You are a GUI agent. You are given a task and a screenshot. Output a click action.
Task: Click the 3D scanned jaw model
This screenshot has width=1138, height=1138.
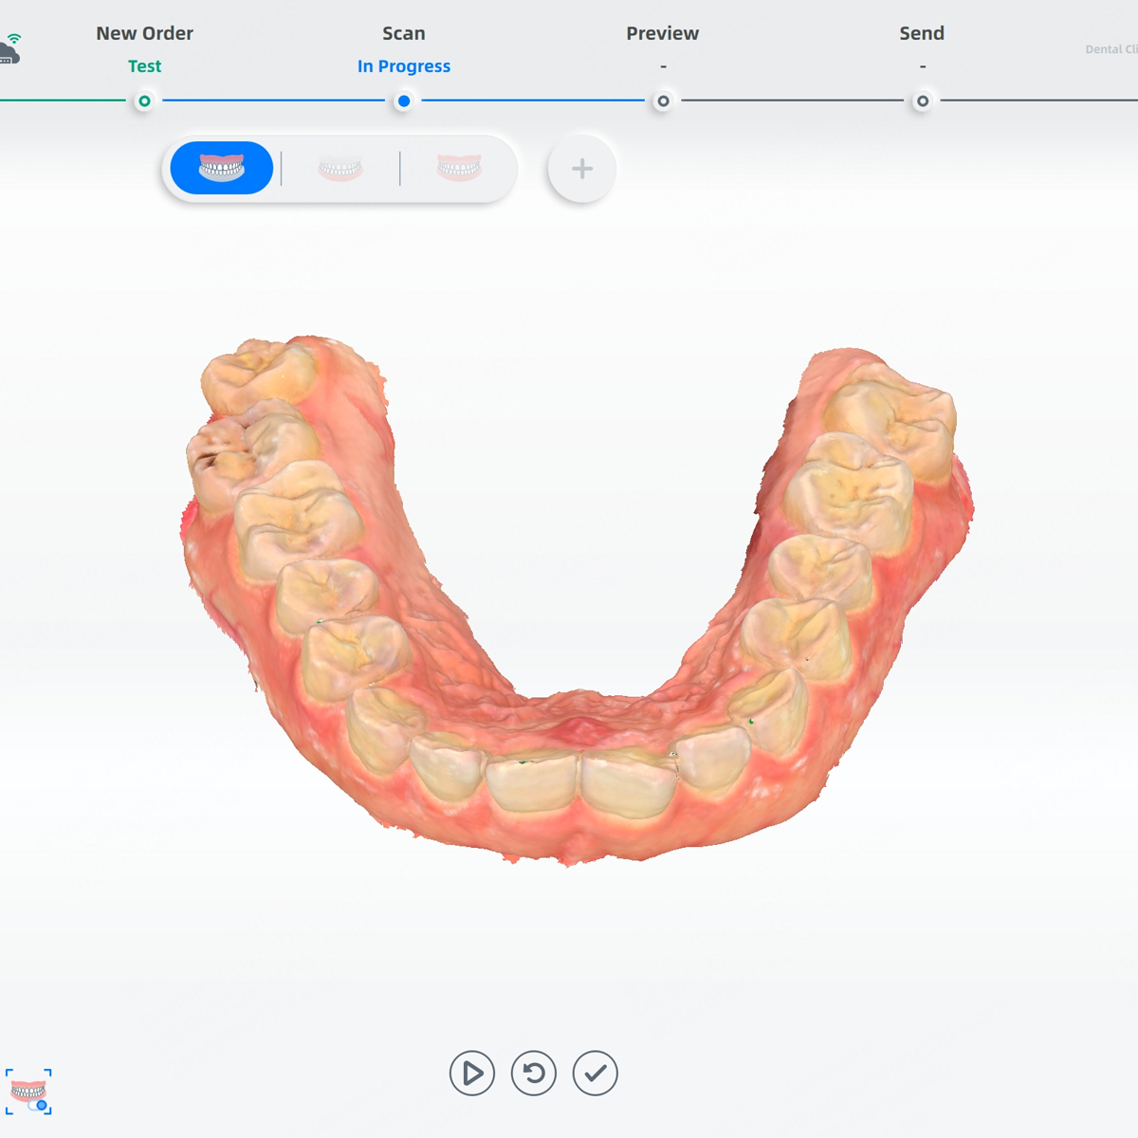pos(569,616)
